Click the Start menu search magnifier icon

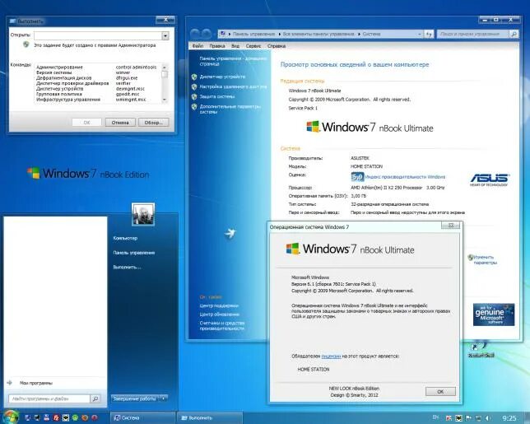[95, 399]
